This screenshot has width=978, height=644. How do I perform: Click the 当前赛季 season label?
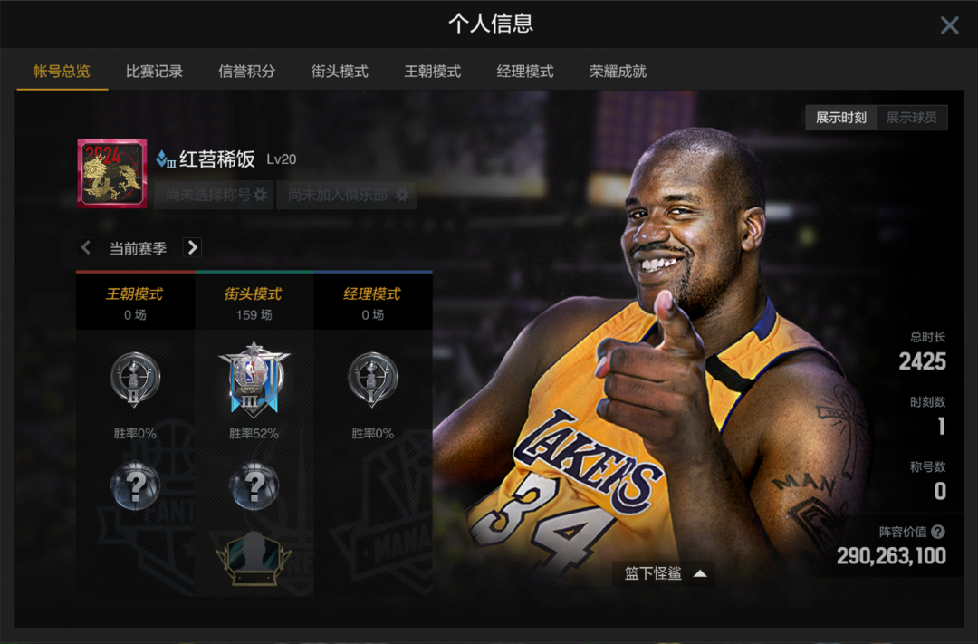click(x=139, y=248)
